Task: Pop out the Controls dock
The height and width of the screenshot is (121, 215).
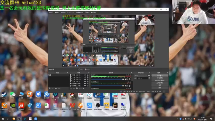Action: pos(167,73)
